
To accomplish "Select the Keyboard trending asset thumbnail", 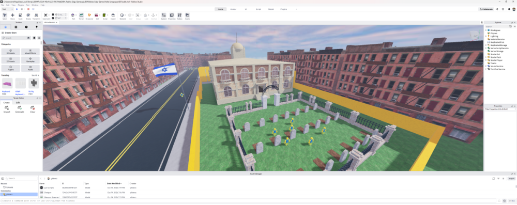I will (x=7, y=83).
